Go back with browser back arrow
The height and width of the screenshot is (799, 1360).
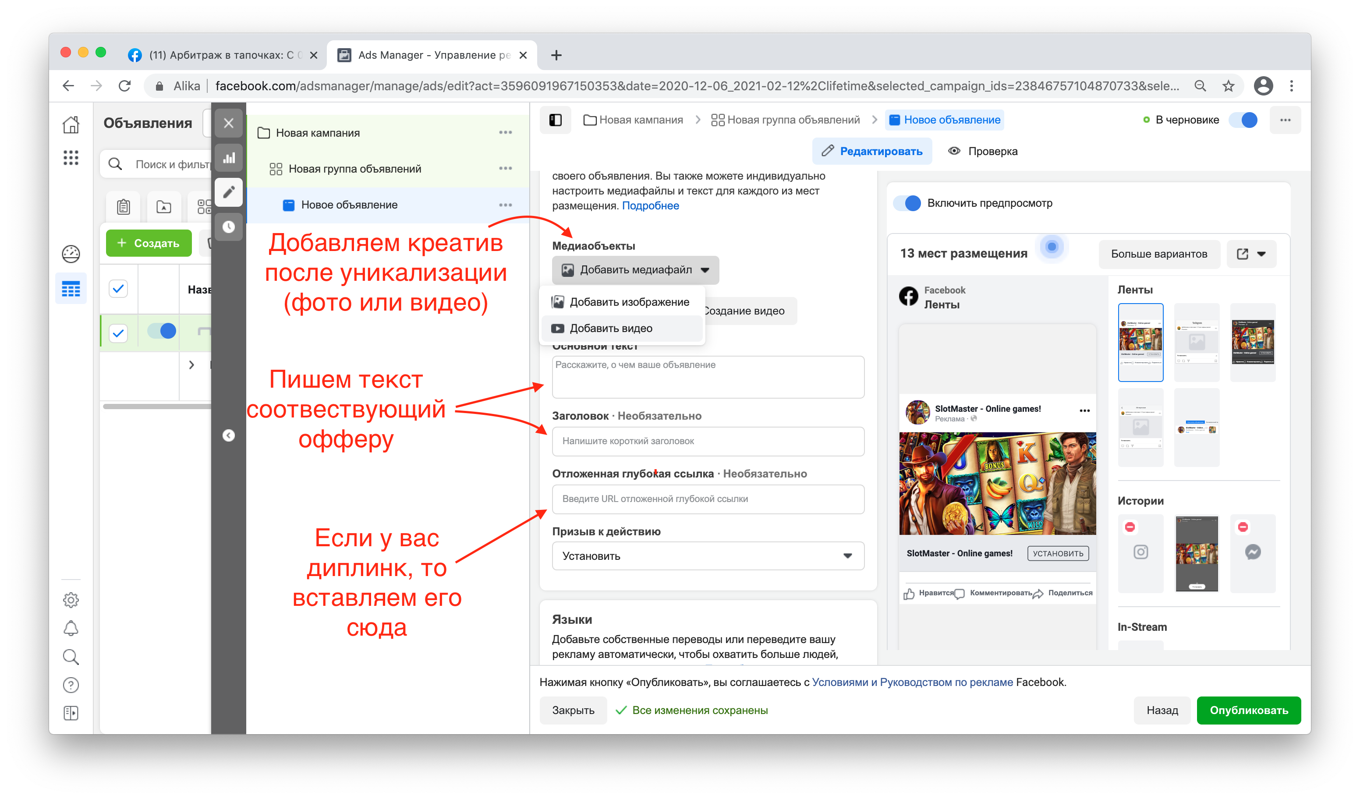coord(68,86)
